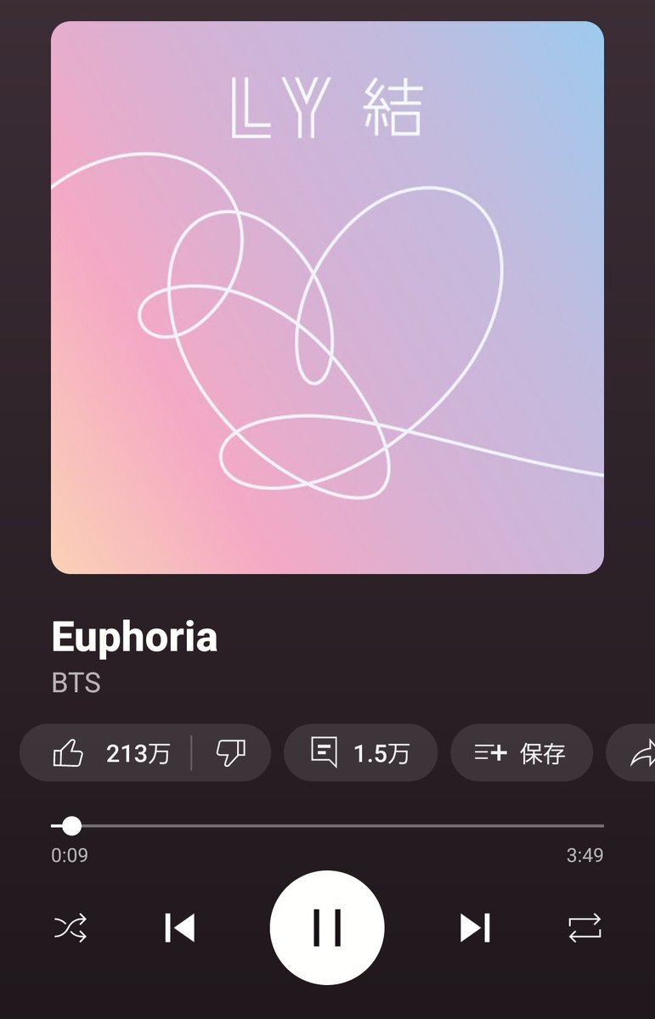Viewport: 655px width, 1019px height.
Task: Dislike the song with thumbs-down icon
Action: (230, 752)
